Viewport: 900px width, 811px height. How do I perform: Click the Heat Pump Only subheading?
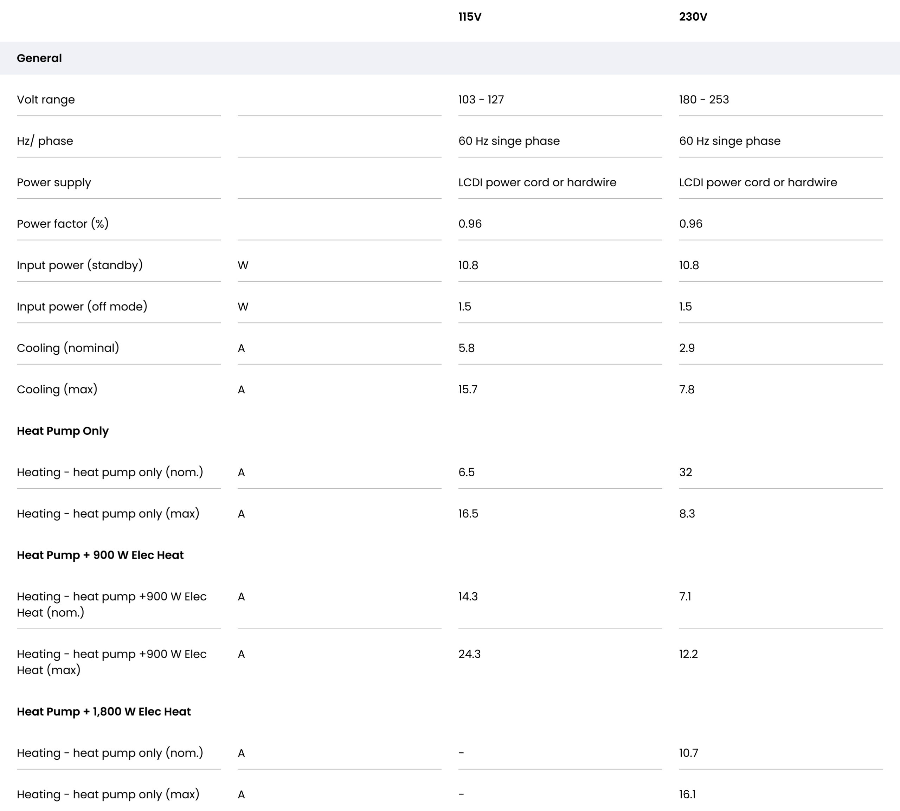click(63, 431)
